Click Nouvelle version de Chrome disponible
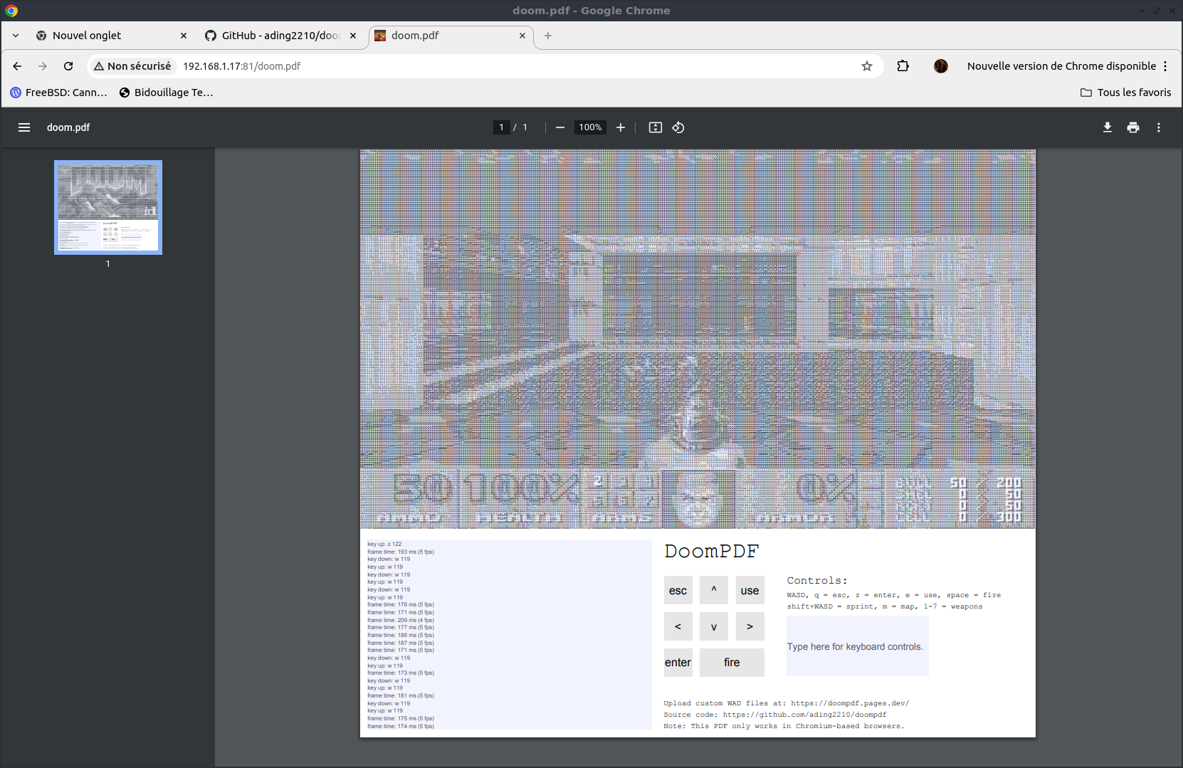The width and height of the screenshot is (1183, 768). pos(1061,66)
